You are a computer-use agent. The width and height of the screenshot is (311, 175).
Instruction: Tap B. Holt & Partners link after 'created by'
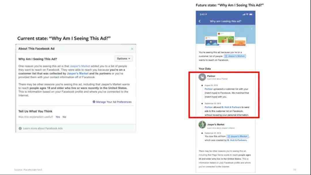pos(237,140)
